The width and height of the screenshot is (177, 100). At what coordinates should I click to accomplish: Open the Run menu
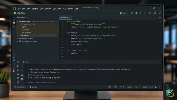pos(54,9)
